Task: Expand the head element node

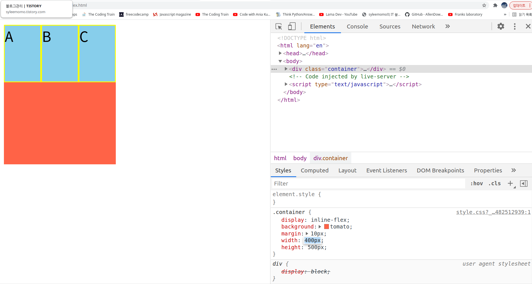Action: (280, 53)
